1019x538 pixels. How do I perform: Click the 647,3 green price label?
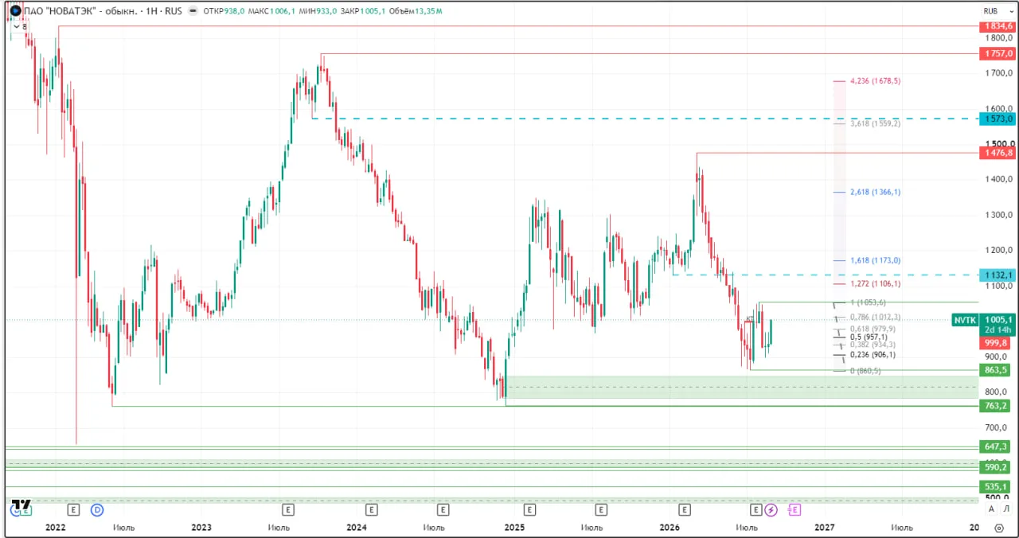click(x=997, y=446)
